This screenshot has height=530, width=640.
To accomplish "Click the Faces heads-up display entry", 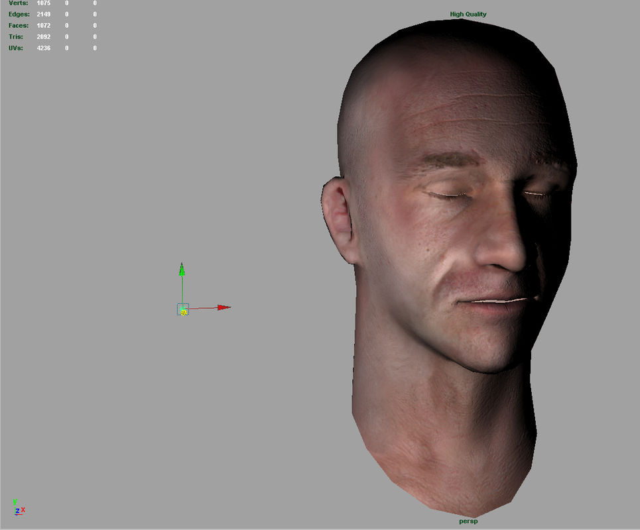I will tap(18, 25).
